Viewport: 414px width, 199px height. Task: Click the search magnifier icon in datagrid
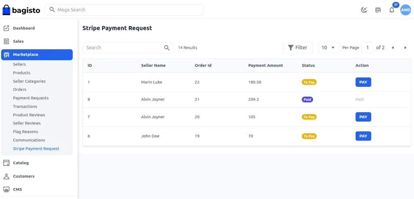[167, 48]
